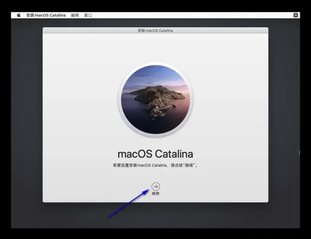
Task: Click the installer window title bar text
Action: (x=155, y=31)
